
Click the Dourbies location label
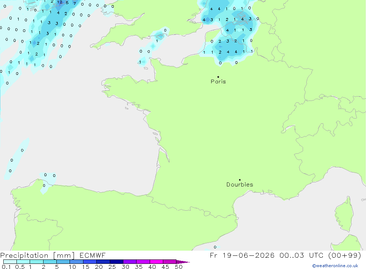(240, 185)
